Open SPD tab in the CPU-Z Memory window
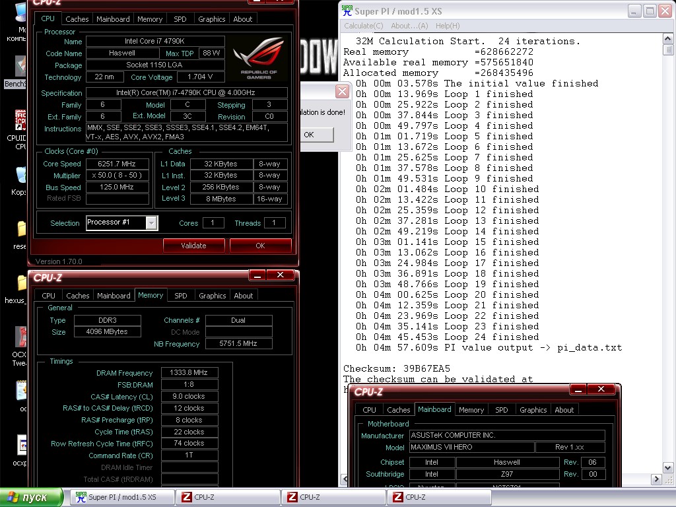Viewport: 676px width, 507px height. click(x=181, y=296)
